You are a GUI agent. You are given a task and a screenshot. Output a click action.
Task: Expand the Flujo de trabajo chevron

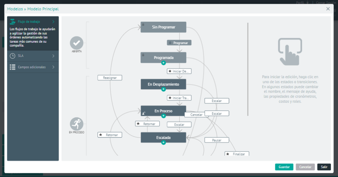53,21
